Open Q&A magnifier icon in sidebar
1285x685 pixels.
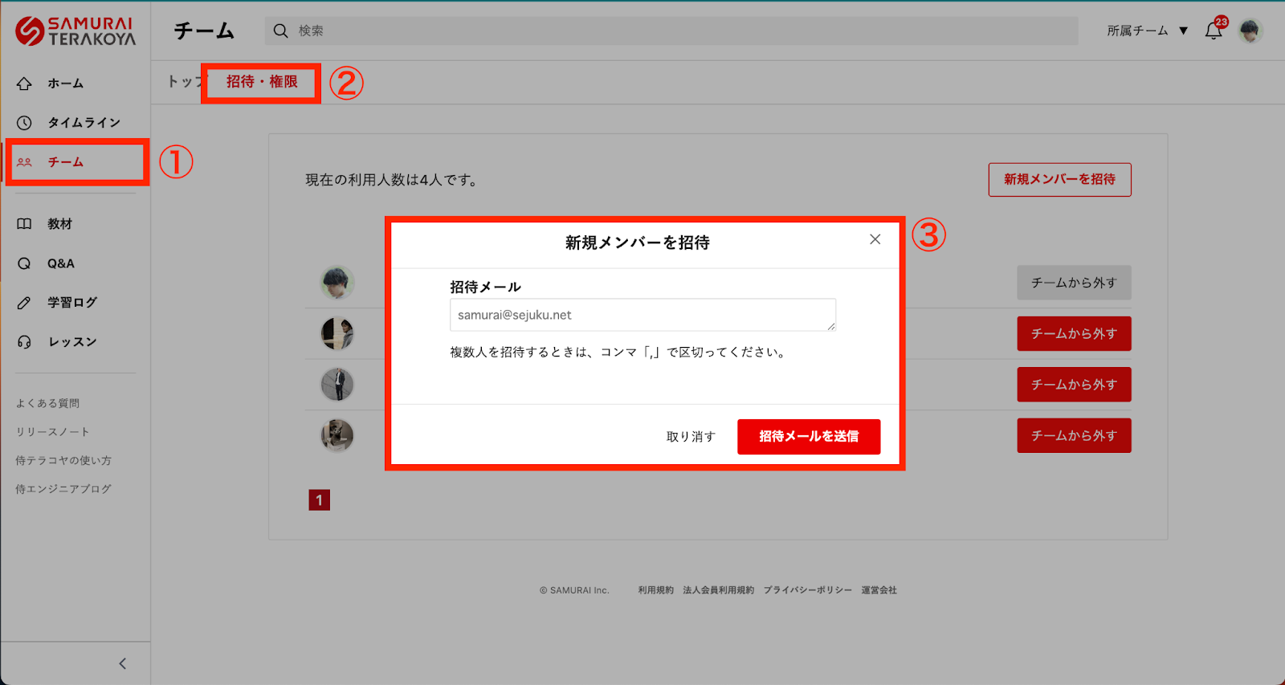click(24, 263)
